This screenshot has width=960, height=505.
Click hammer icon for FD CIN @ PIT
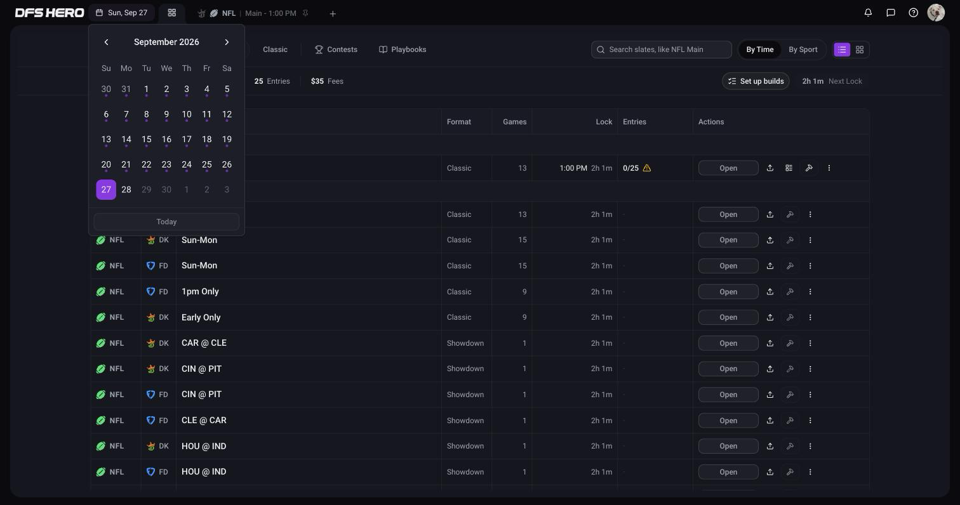[790, 395]
